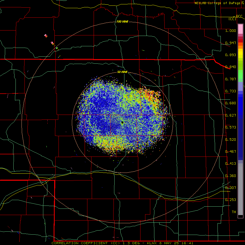Select the 0.840 scale value
245x245 pixels.
(x=231, y=67)
